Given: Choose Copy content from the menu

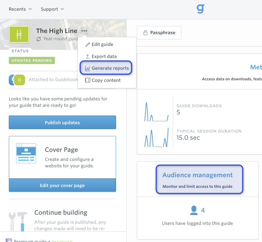Looking at the screenshot, I should (103, 80).
